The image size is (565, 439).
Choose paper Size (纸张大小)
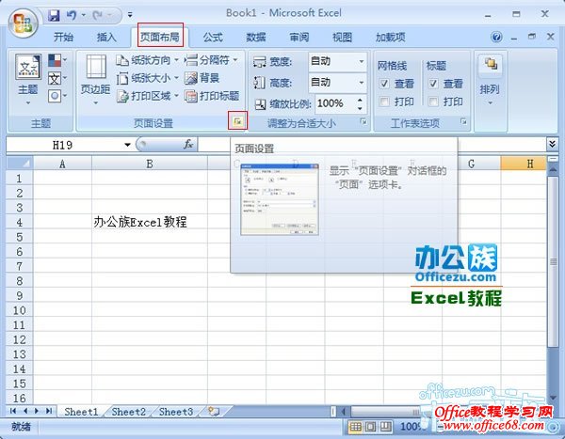(x=147, y=78)
